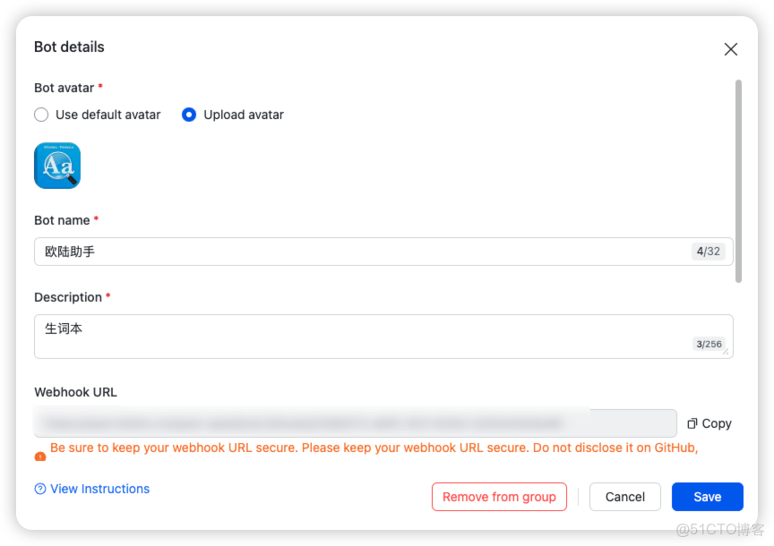Click the copy icon beside Webhook URL
This screenshot has height=546, width=774.
pyautogui.click(x=692, y=423)
